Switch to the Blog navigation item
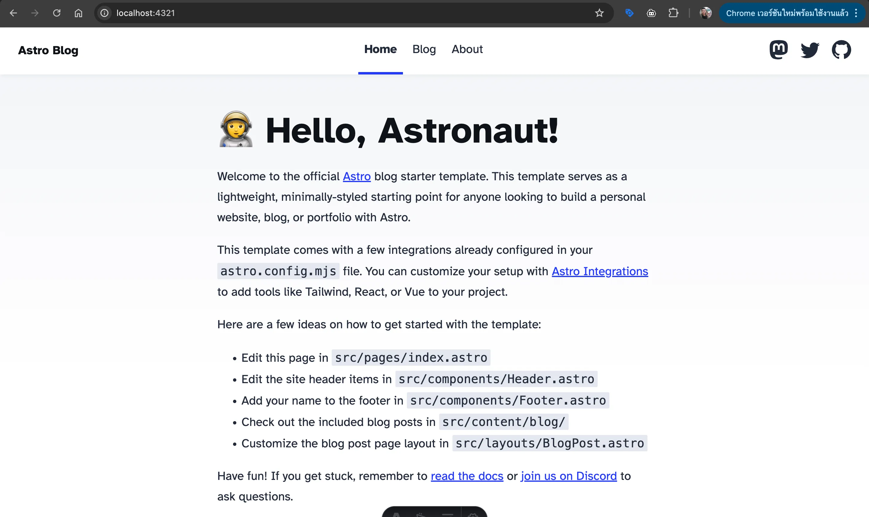The width and height of the screenshot is (869, 517). pos(424,49)
